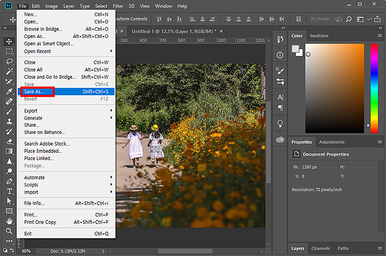386x256 pixels.
Task: Open the Learn lightbulb panel icon
Action: click(280, 124)
